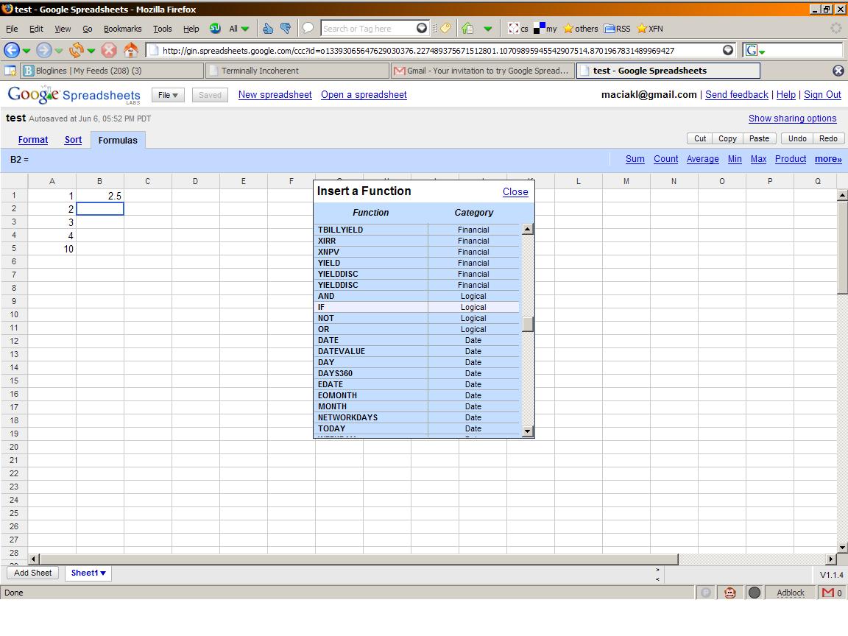Open the Bookmarks menu
This screenshot has height=636, width=848.
[x=123, y=29]
